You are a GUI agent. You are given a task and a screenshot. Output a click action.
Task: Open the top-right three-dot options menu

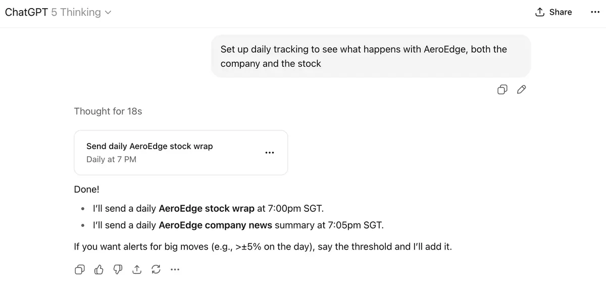coord(595,12)
